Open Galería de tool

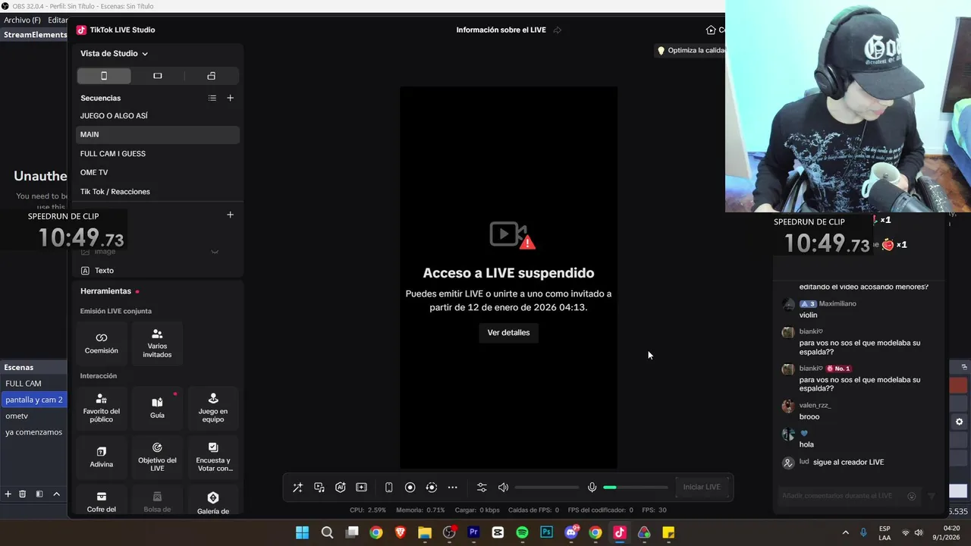(x=213, y=500)
